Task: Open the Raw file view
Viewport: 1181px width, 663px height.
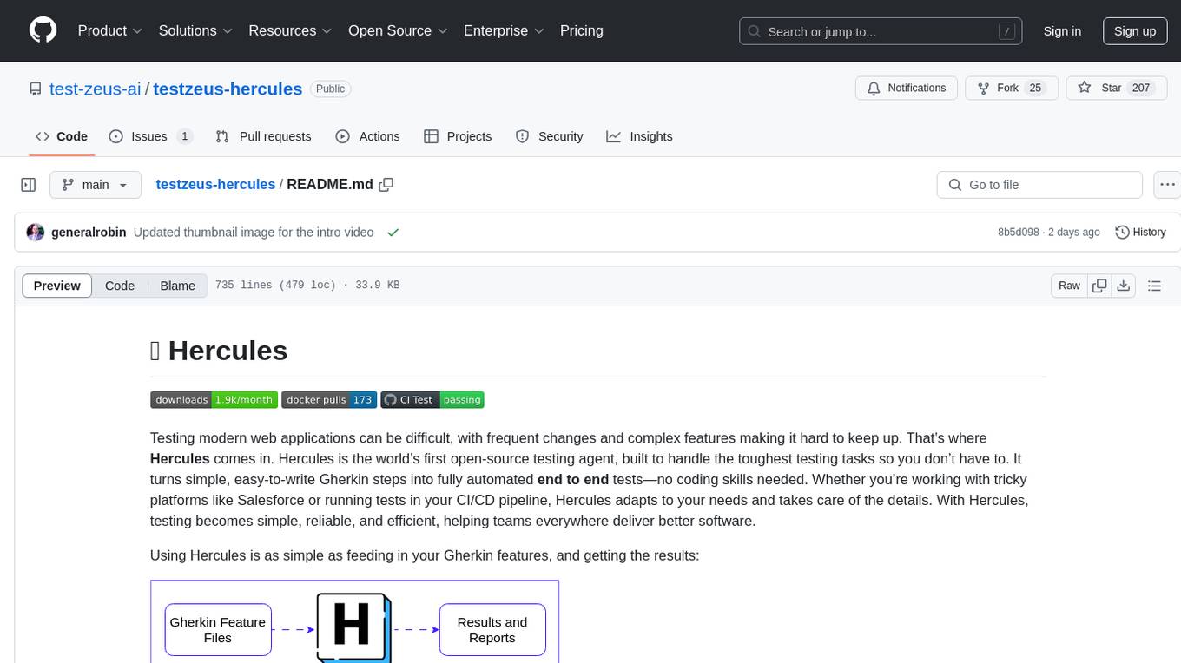Action: pyautogui.click(x=1069, y=286)
